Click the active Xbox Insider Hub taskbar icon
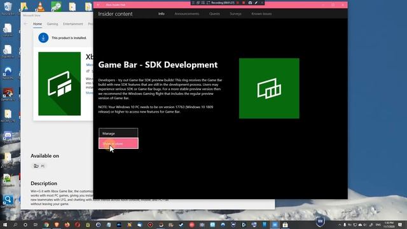The width and height of the screenshot is (407, 229). (275, 225)
